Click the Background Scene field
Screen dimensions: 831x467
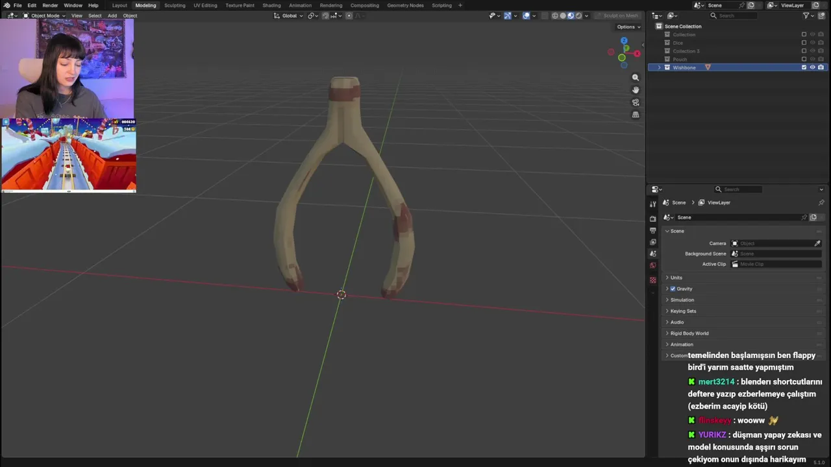coord(776,254)
